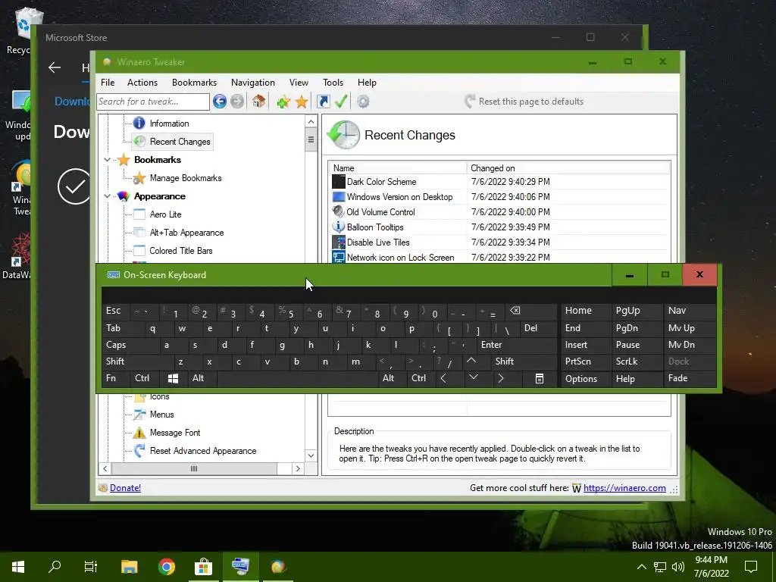The height and width of the screenshot is (582, 776).
Task: Open Microsoft Store from taskbar
Action: 203,567
